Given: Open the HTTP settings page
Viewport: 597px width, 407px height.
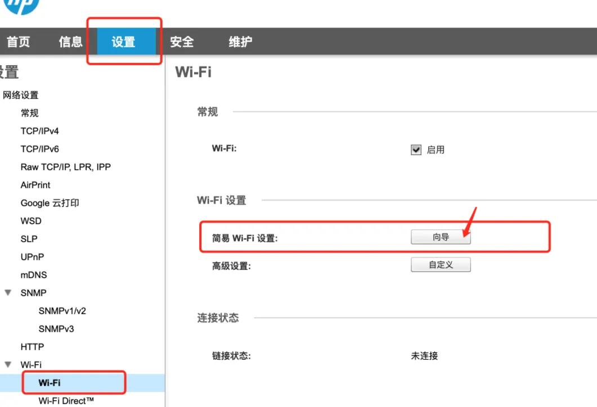Looking at the screenshot, I should pyautogui.click(x=33, y=347).
